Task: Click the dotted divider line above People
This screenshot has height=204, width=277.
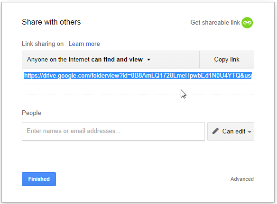Action: tap(138, 95)
